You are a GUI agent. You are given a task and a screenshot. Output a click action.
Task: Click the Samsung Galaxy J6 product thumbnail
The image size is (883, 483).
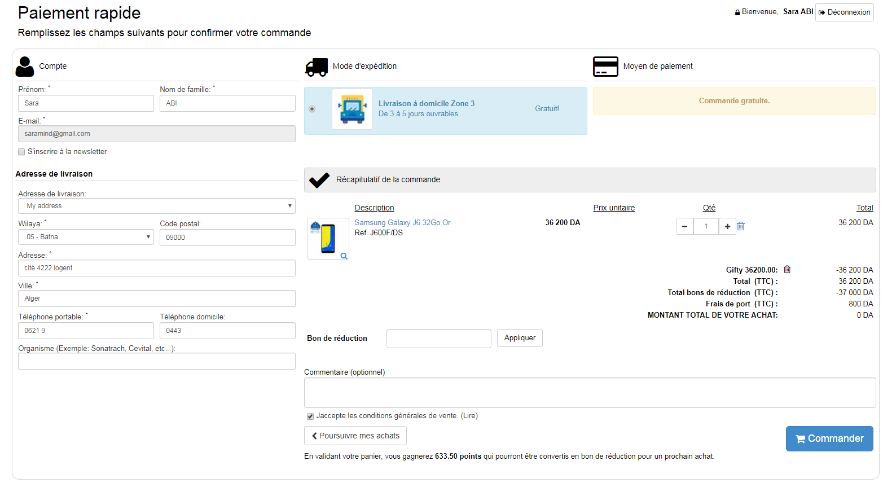328,239
